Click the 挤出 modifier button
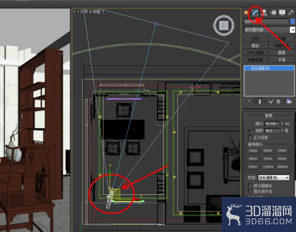This screenshot has height=232, width=296. (256, 39)
